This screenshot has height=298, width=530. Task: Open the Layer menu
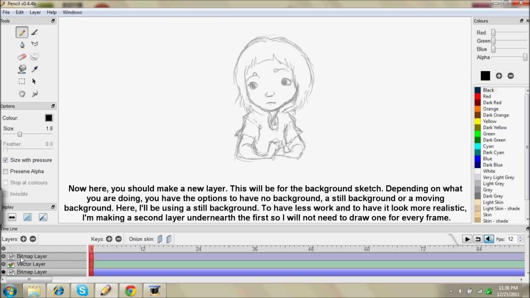click(x=35, y=12)
